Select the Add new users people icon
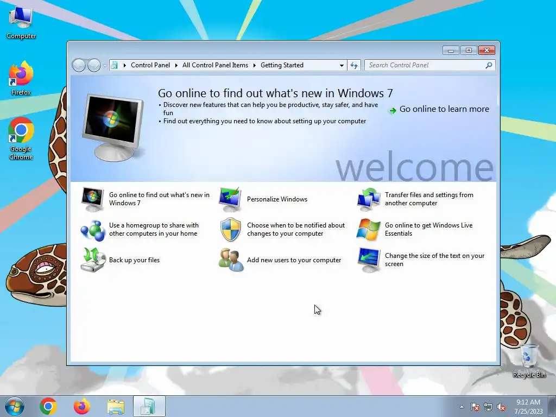This screenshot has width=556, height=417. (231, 260)
